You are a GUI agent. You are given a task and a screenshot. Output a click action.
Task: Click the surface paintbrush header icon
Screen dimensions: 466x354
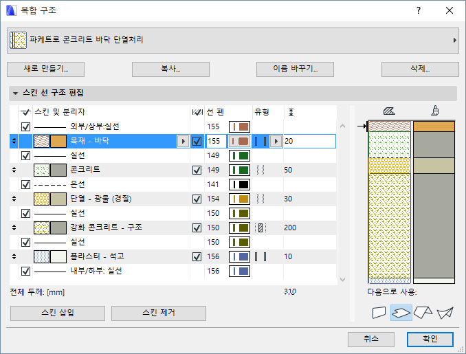pyautogui.click(x=435, y=111)
